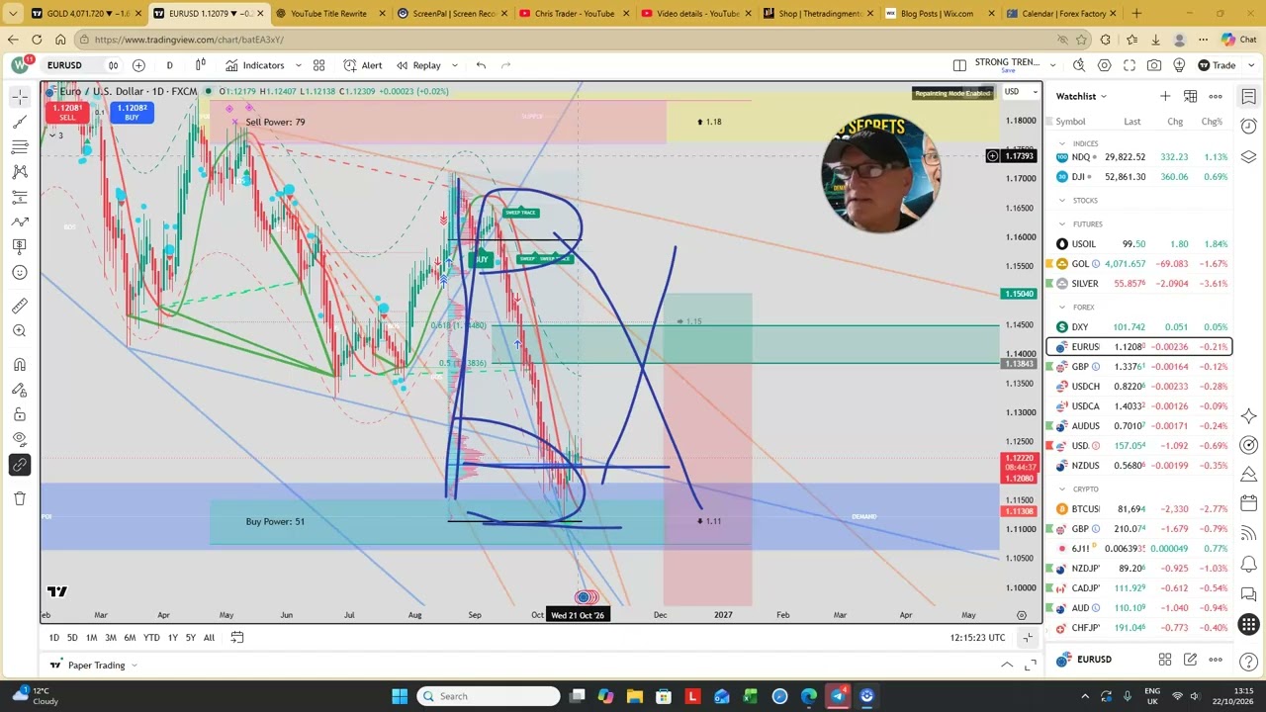Toggle the drawing sync link icon
Screen dimensions: 1266x712
[x=20, y=465]
